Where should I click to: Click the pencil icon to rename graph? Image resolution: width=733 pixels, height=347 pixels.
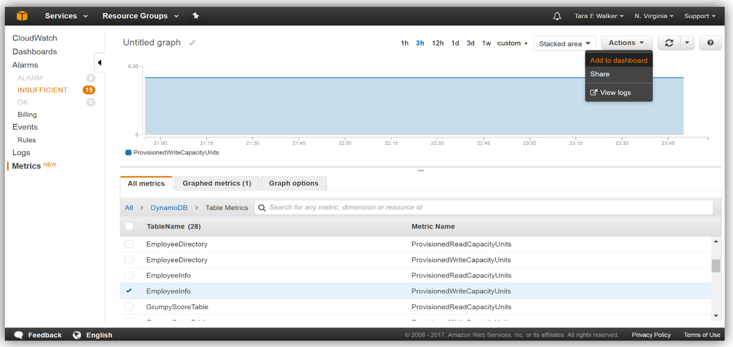pyautogui.click(x=193, y=43)
